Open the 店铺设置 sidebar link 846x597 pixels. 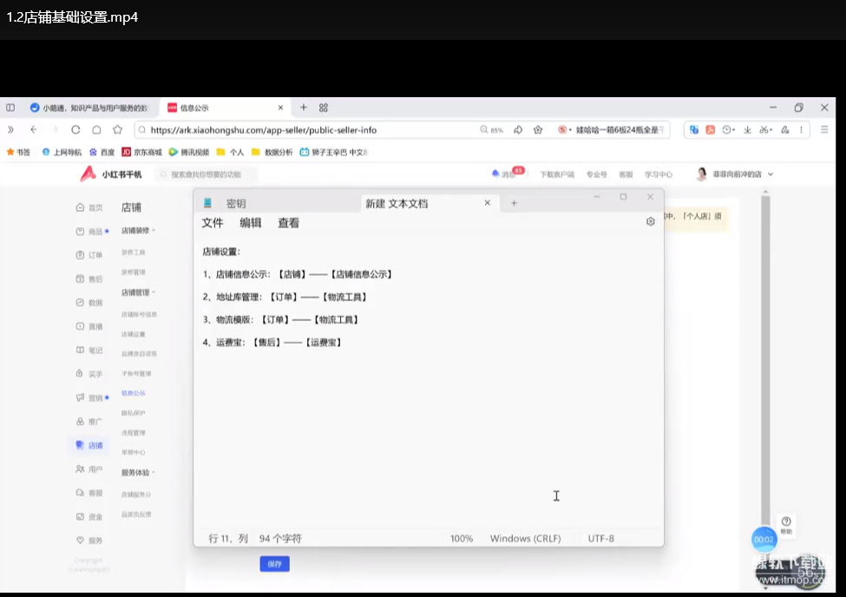click(x=133, y=334)
